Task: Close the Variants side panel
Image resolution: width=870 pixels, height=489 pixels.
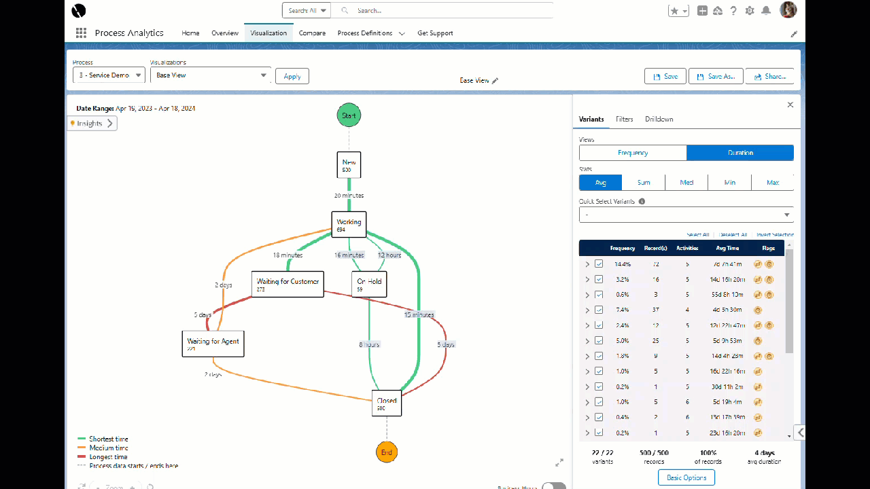Action: [790, 105]
